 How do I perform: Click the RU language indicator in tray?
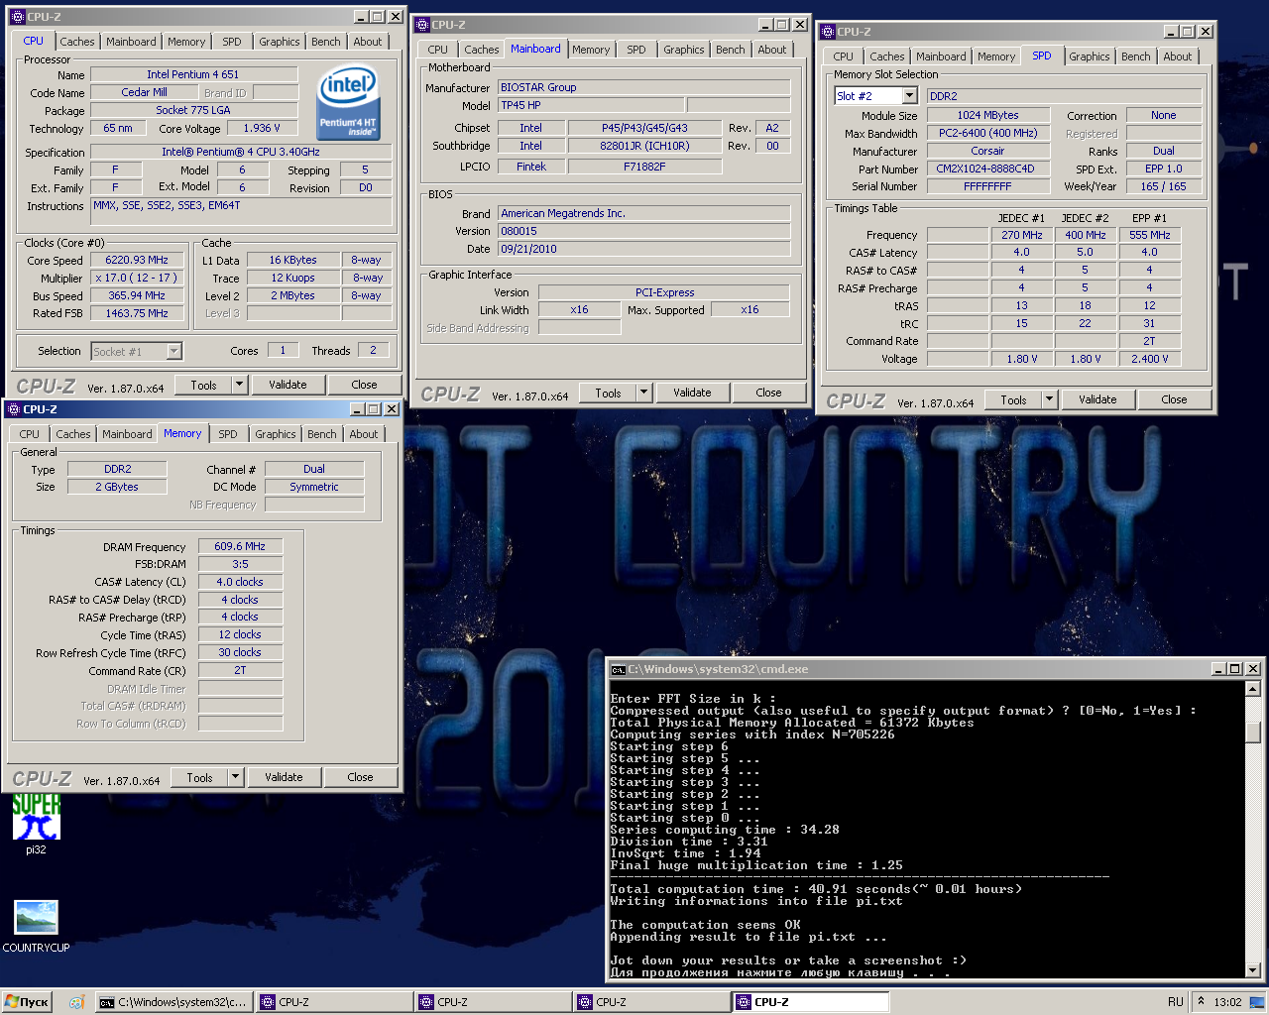[1176, 1002]
